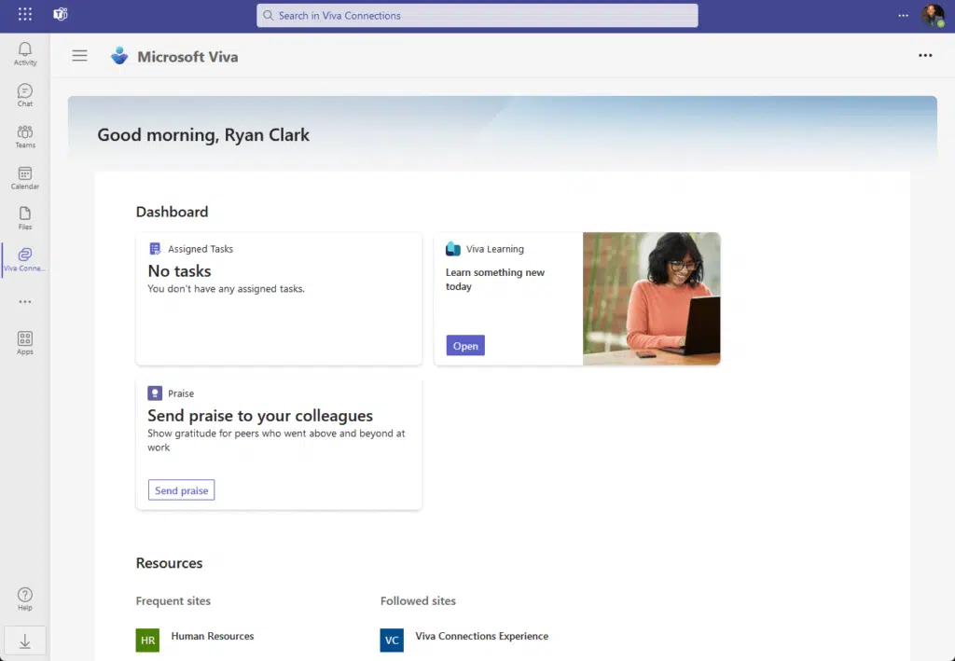The image size is (955, 661).
Task: Open the VC site tile icon
Action: [x=392, y=640]
